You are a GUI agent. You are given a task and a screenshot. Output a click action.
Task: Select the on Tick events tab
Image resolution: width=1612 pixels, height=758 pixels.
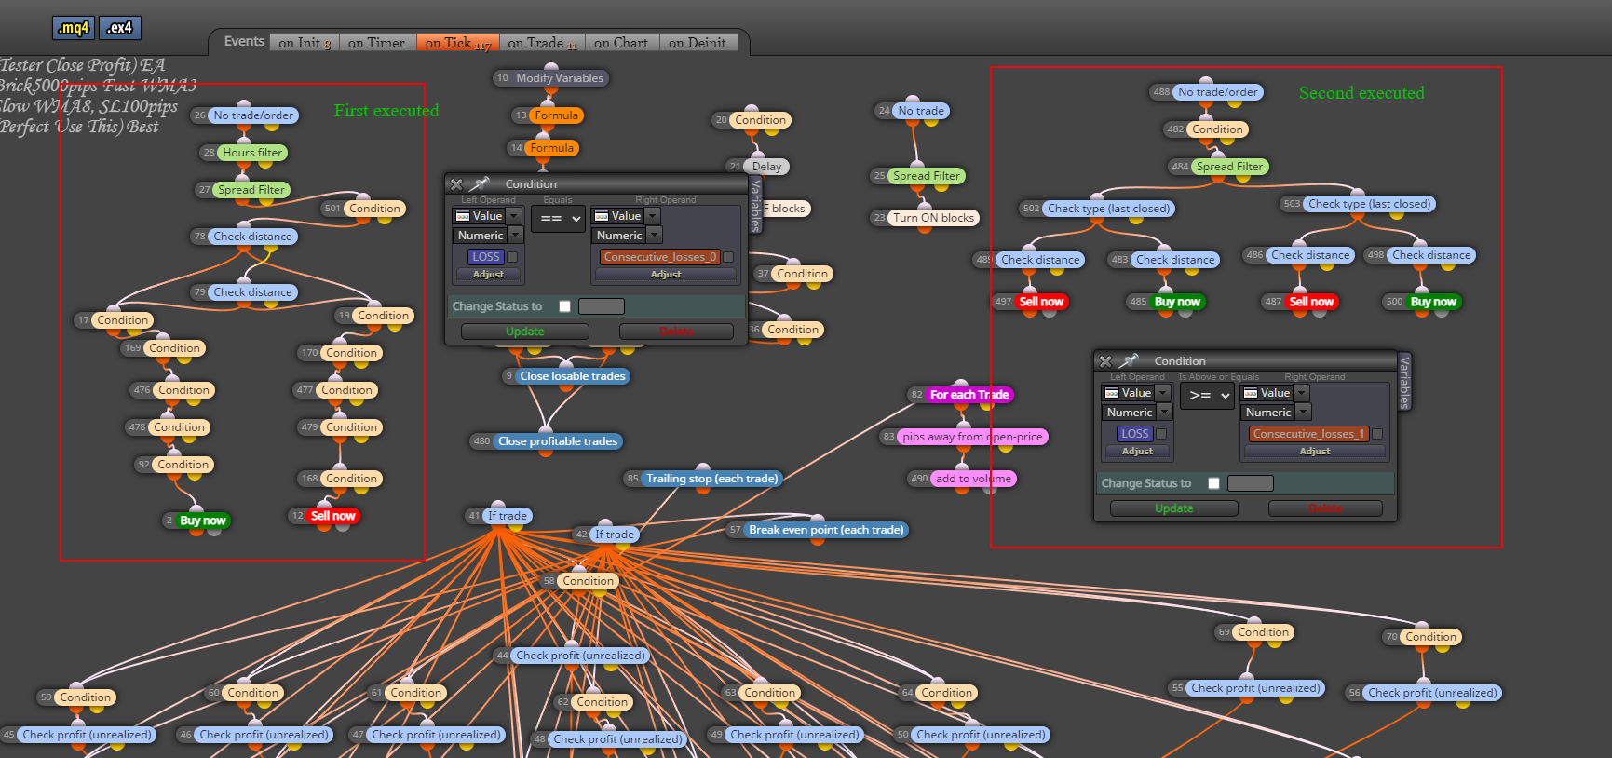click(x=457, y=43)
